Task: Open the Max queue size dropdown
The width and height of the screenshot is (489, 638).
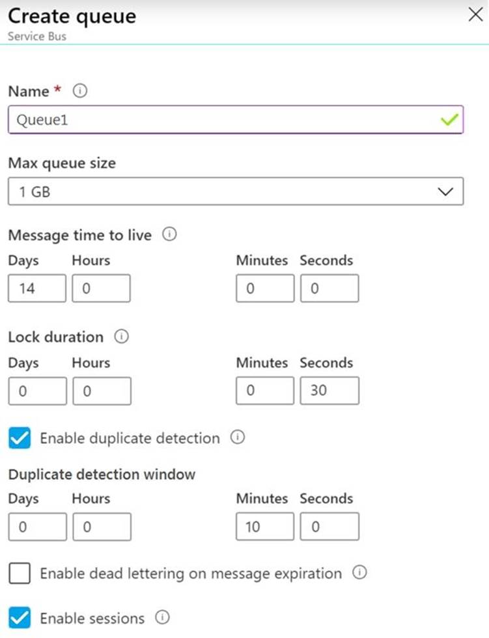Action: pos(235,191)
